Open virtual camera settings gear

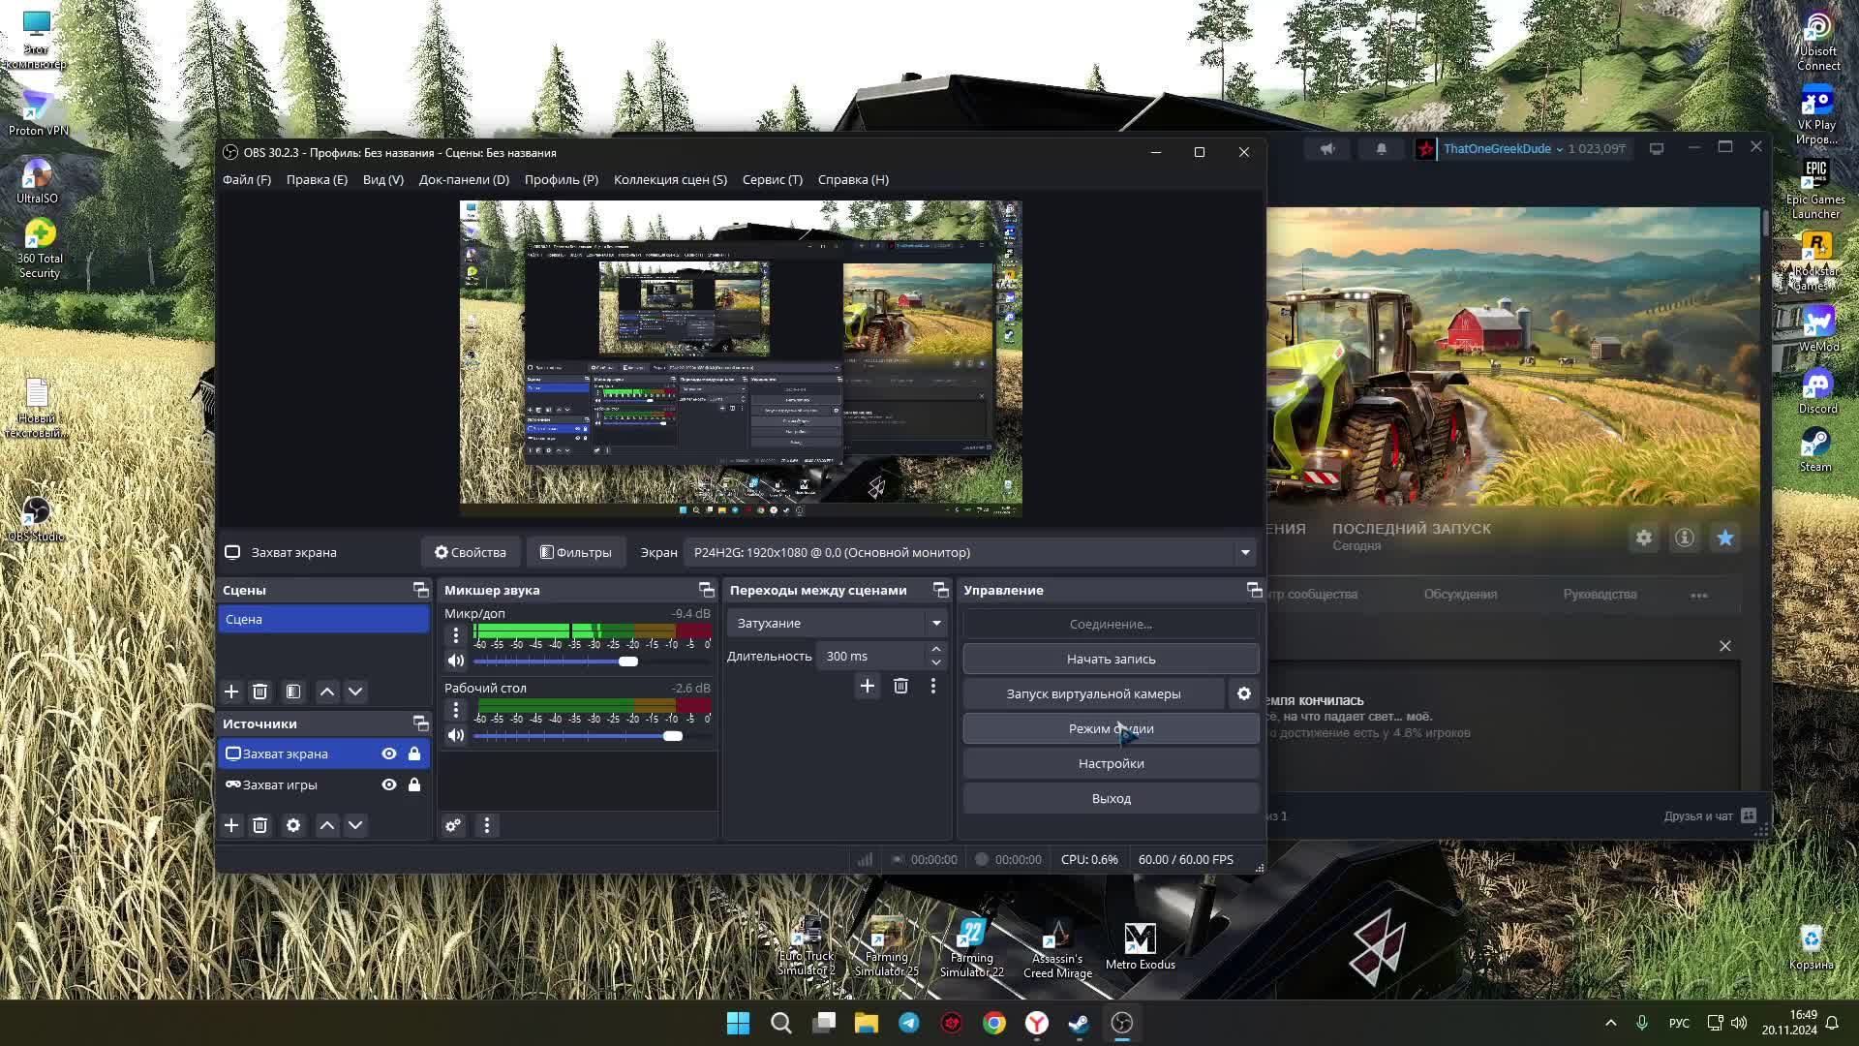1244,693
